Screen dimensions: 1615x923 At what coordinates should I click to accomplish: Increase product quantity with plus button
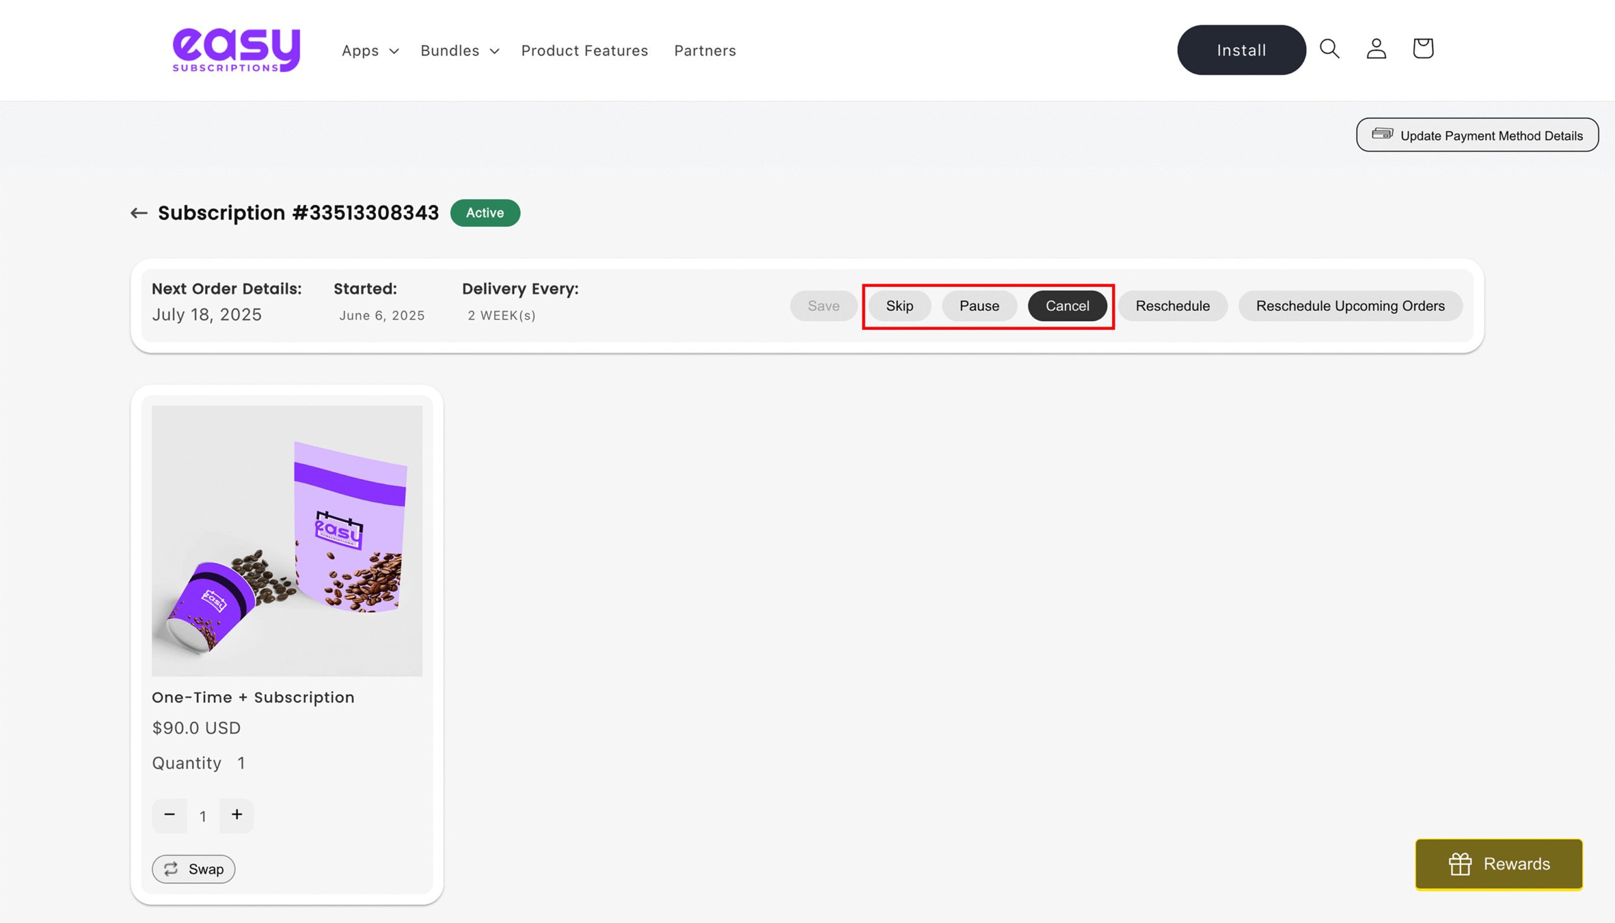(x=237, y=815)
